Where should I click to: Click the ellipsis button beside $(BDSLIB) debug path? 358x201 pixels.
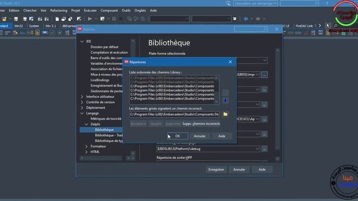click(x=265, y=149)
